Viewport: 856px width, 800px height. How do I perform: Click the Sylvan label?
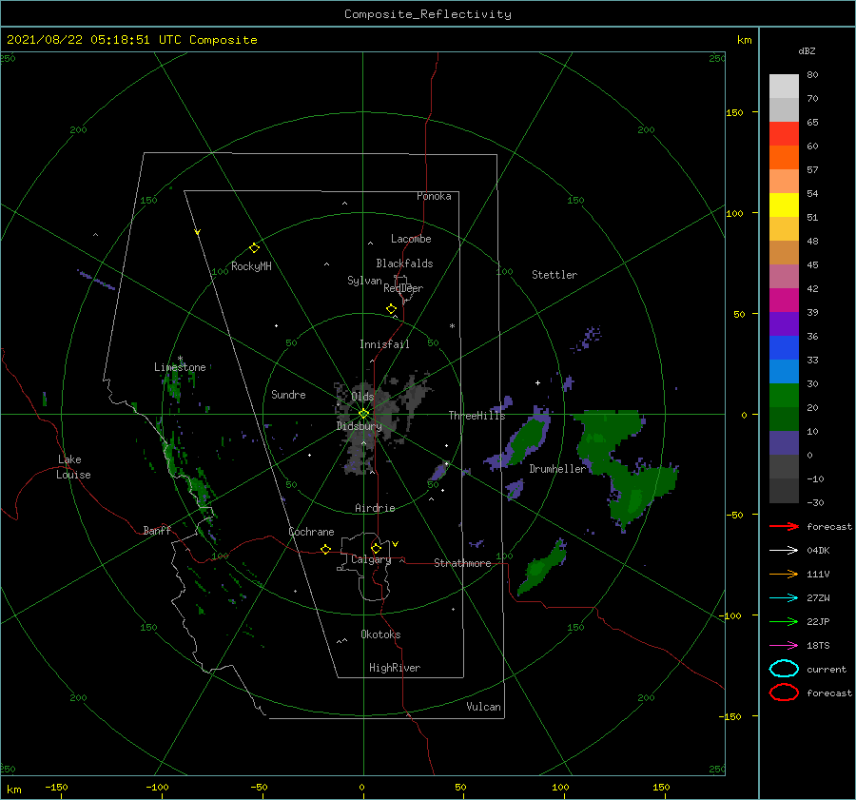tap(364, 281)
